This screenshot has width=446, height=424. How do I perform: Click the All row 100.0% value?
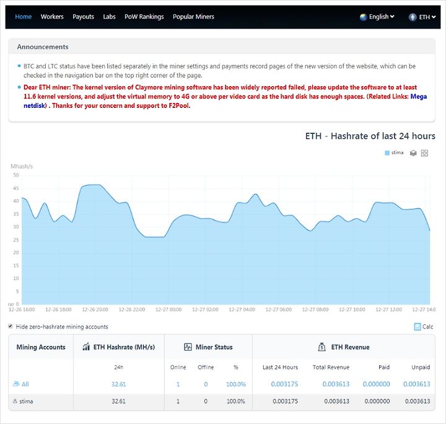click(236, 384)
